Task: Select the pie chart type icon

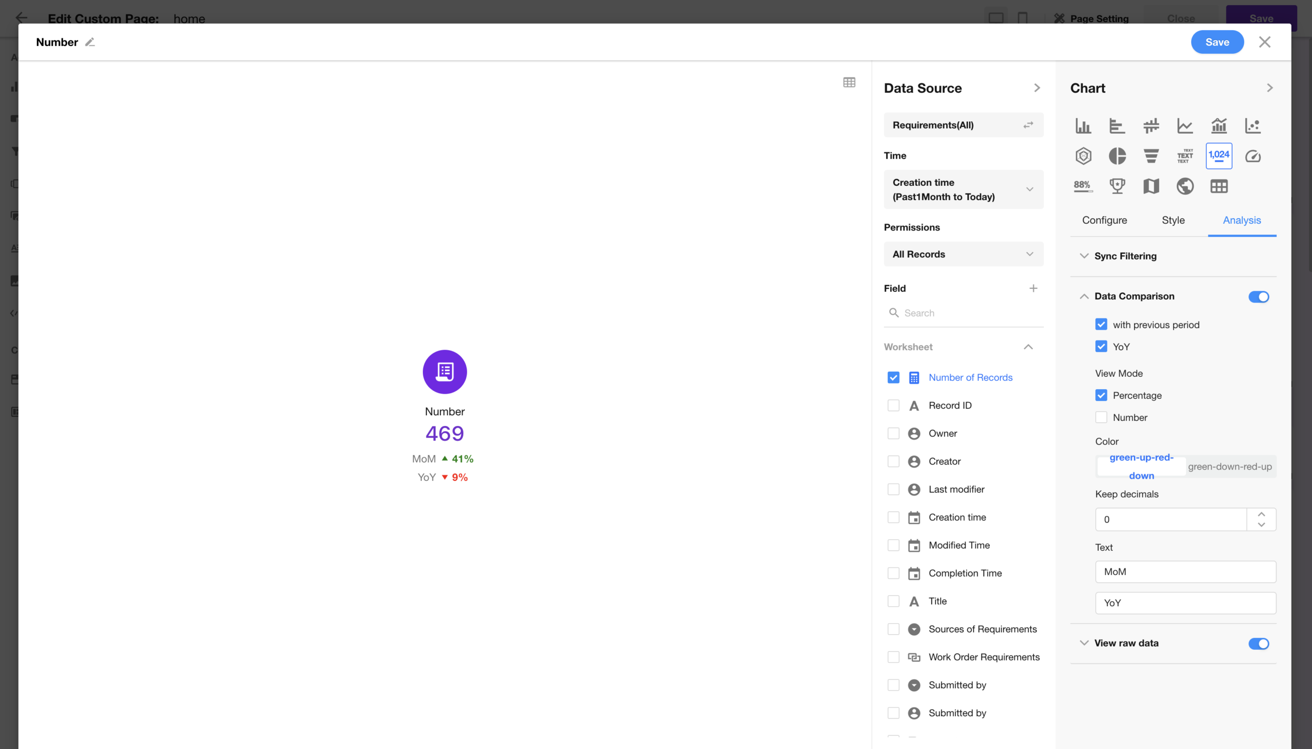Action: point(1117,156)
